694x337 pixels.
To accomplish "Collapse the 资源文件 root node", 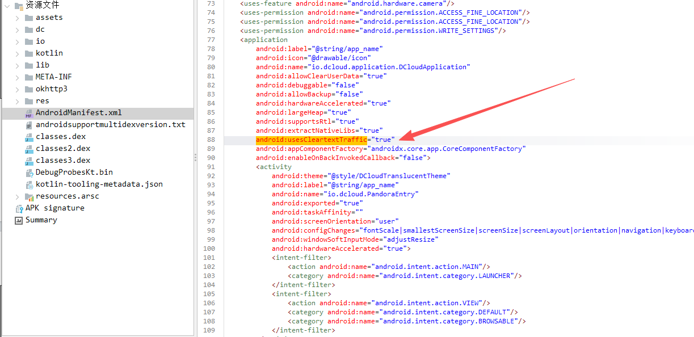I will coord(7,6).
